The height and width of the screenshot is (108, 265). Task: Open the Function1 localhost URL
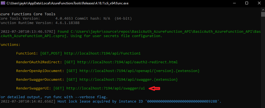coord(102,53)
